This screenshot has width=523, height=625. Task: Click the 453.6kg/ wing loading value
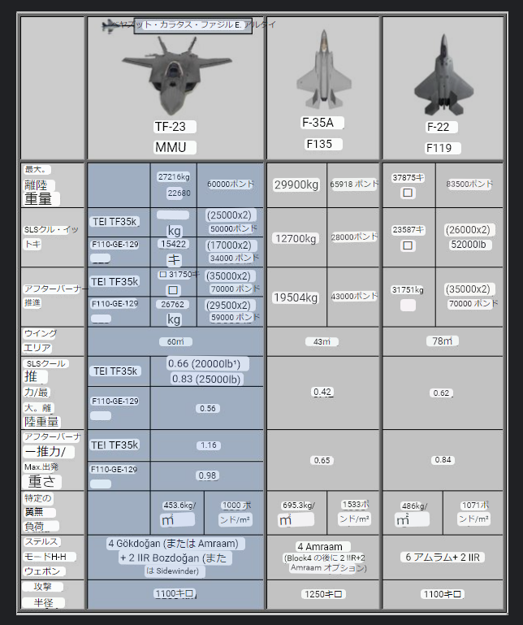point(179,506)
